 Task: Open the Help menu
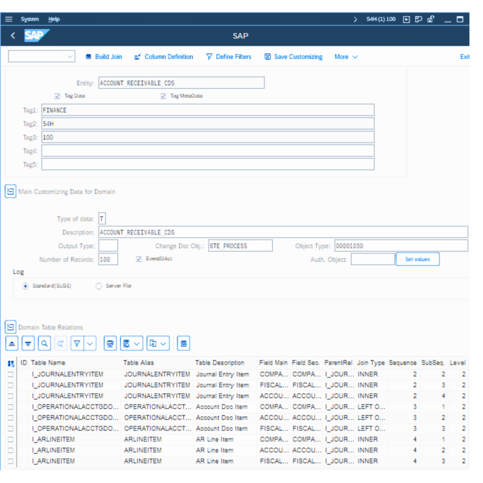tap(54, 19)
